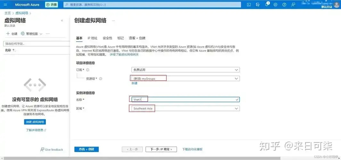This screenshot has height=160, width=341.
Task: Edit the 名称 field containing Vnet1
Action: pyautogui.click(x=186, y=100)
